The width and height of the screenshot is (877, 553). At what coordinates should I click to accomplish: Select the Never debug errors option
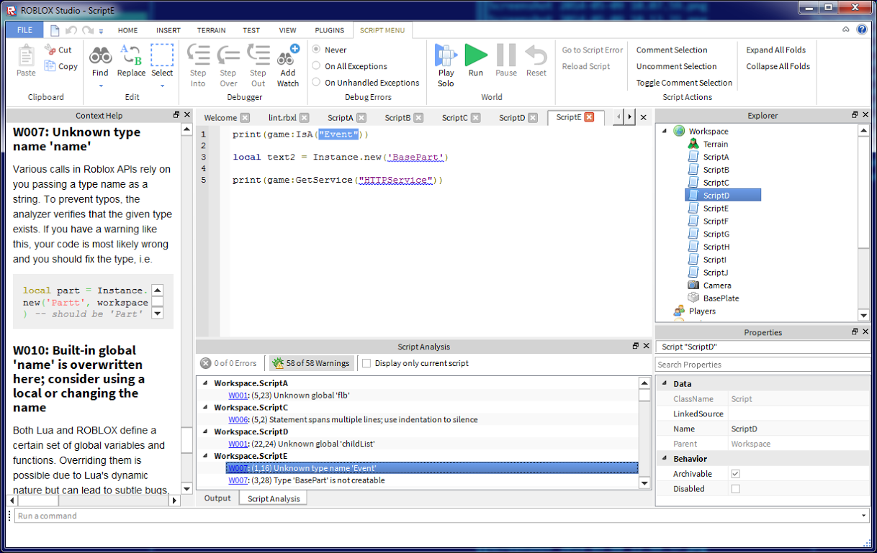[x=316, y=50]
